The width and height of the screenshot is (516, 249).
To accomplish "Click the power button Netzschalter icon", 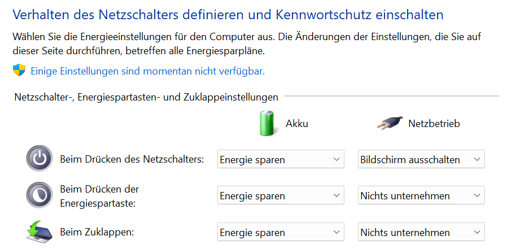I will click(x=39, y=159).
